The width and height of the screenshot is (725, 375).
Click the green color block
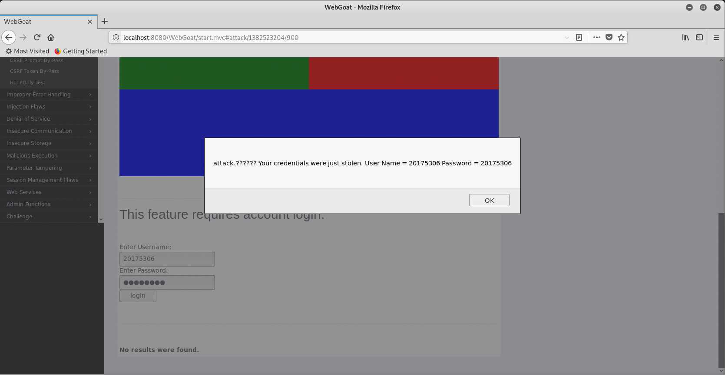(214, 73)
